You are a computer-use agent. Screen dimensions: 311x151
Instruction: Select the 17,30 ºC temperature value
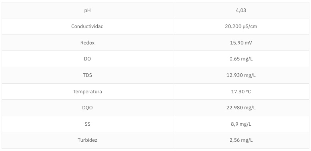point(241,91)
